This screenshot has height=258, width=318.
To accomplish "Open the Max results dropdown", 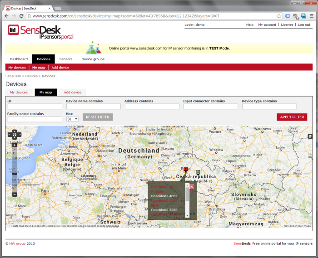I will pyautogui.click(x=72, y=119).
